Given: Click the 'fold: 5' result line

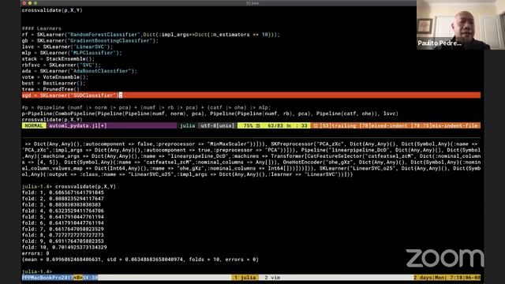Looking at the screenshot, I should click(x=63, y=217).
